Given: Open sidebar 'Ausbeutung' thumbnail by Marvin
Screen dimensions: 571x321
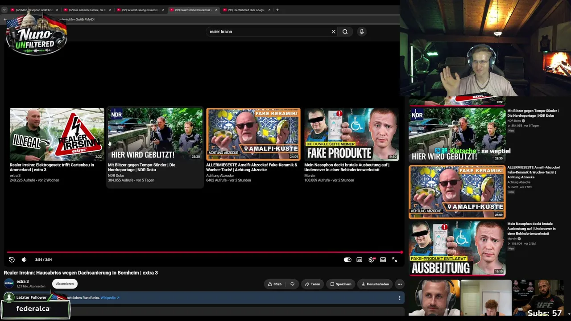Looking at the screenshot, I should pyautogui.click(x=457, y=248).
